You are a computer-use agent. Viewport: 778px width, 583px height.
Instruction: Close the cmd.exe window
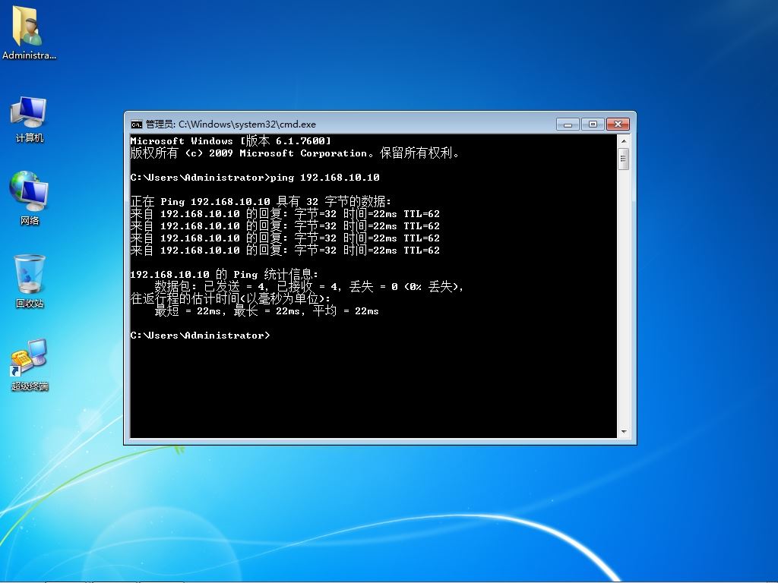coord(618,124)
